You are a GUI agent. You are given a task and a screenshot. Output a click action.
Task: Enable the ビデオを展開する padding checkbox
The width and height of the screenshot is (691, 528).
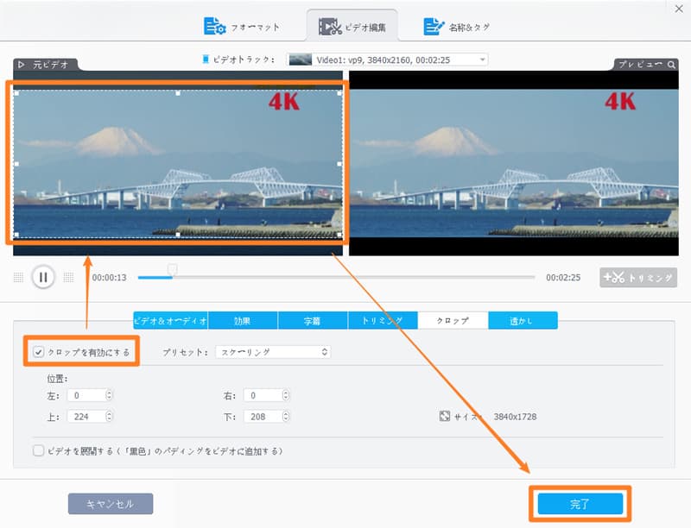tap(38, 450)
